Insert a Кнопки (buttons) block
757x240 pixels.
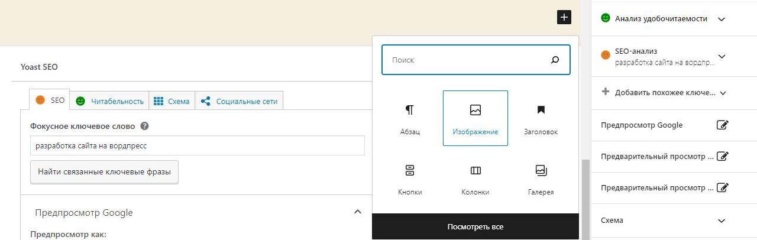point(410,179)
